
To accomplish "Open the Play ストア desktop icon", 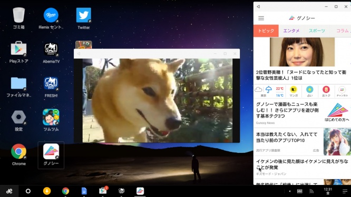I will point(18,49).
